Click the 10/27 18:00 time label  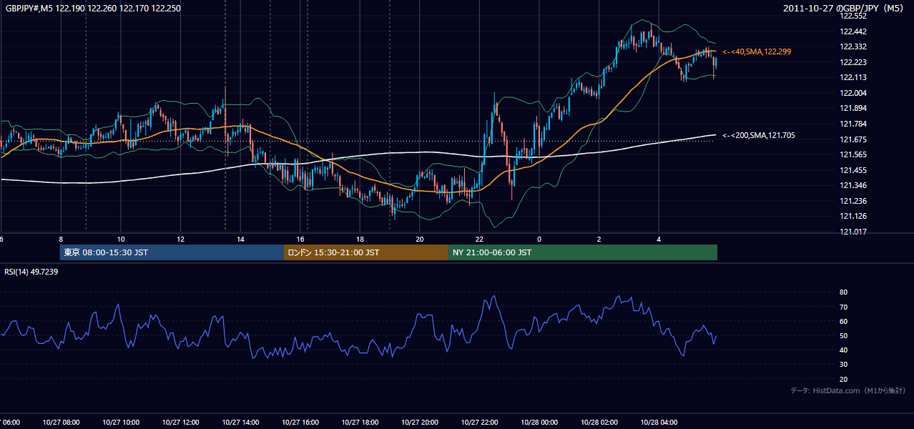(360, 423)
